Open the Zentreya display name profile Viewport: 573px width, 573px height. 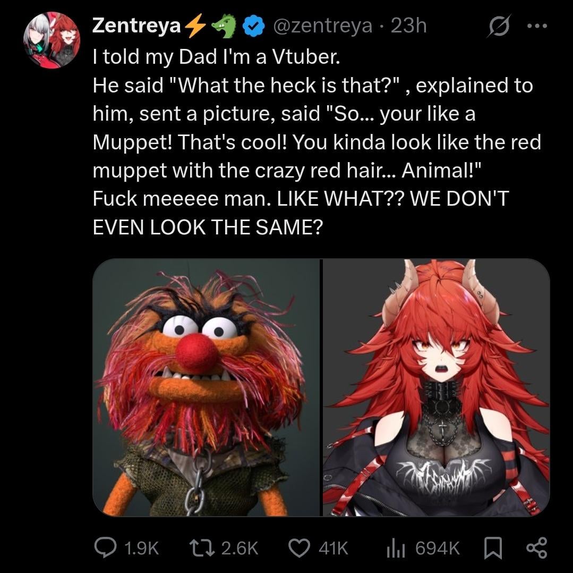[x=136, y=26]
